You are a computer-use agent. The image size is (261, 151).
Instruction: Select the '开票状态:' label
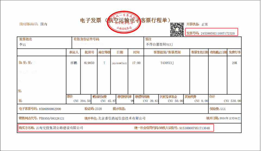[193, 24]
